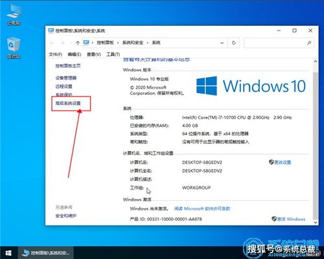Open the 工具(T) menu
This screenshot has height=259, width=324.
[113, 54]
